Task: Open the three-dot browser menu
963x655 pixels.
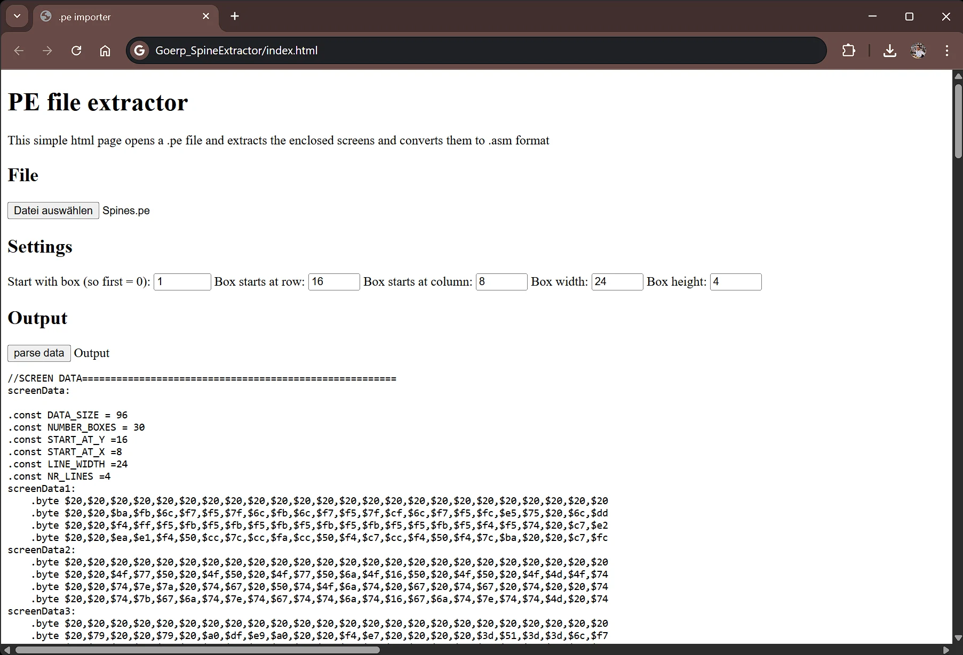Action: click(947, 51)
